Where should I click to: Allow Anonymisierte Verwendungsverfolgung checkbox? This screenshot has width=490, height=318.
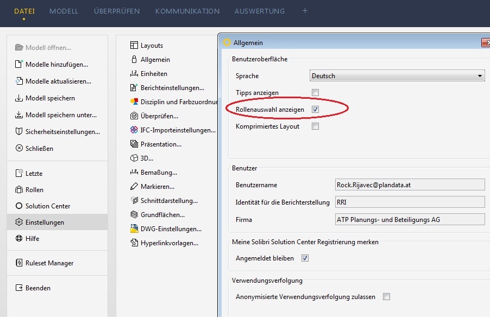pyautogui.click(x=386, y=297)
